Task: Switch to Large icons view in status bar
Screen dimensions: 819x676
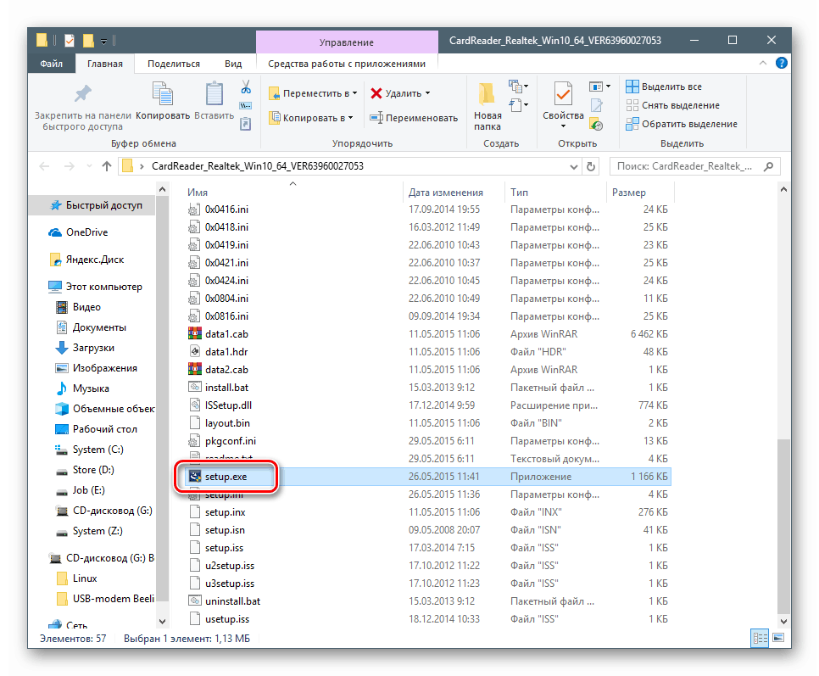Action: click(x=778, y=638)
